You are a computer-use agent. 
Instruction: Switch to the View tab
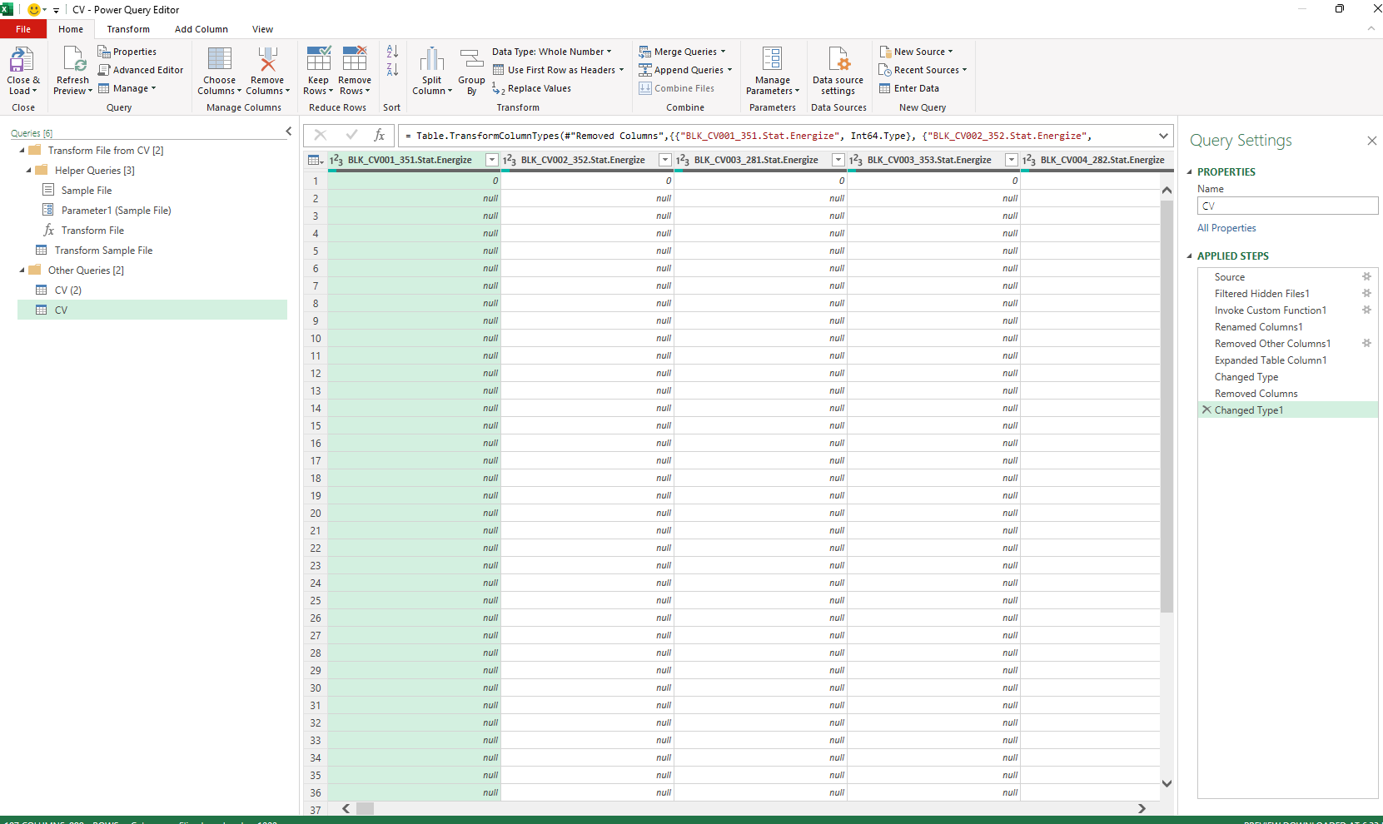pos(263,29)
